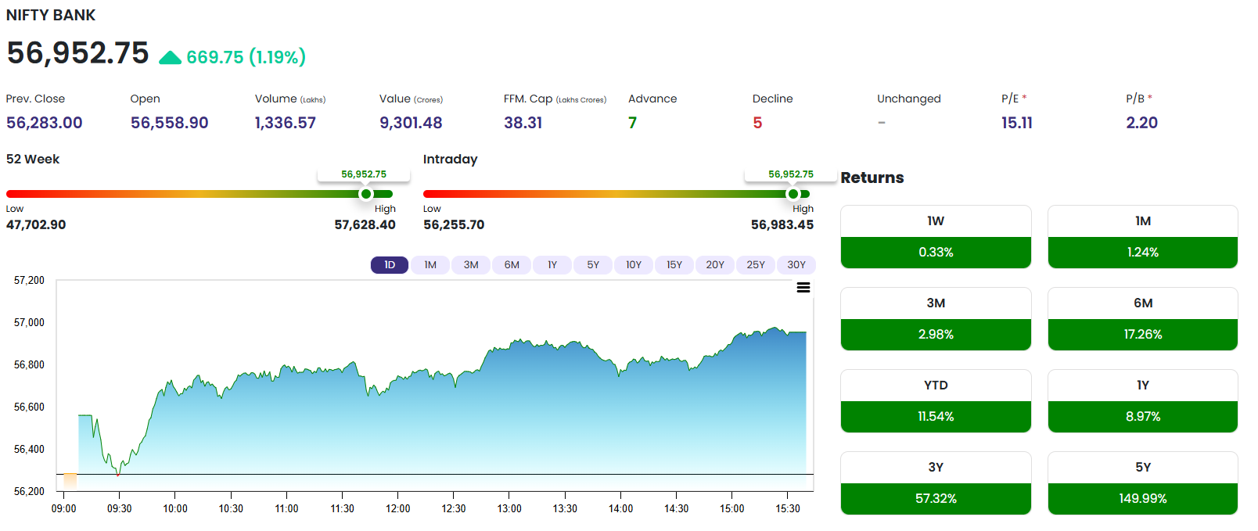Click the 52 Week slider value tooltip
The height and width of the screenshot is (531, 1258).
click(x=364, y=174)
